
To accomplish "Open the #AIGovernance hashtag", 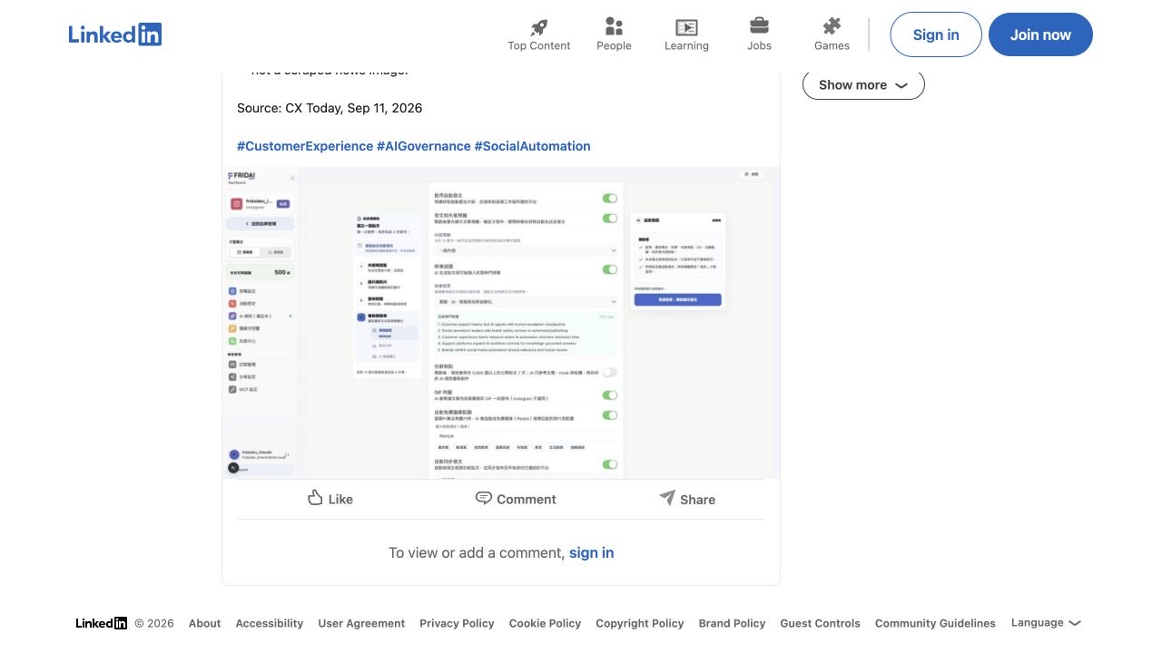I will [x=424, y=146].
